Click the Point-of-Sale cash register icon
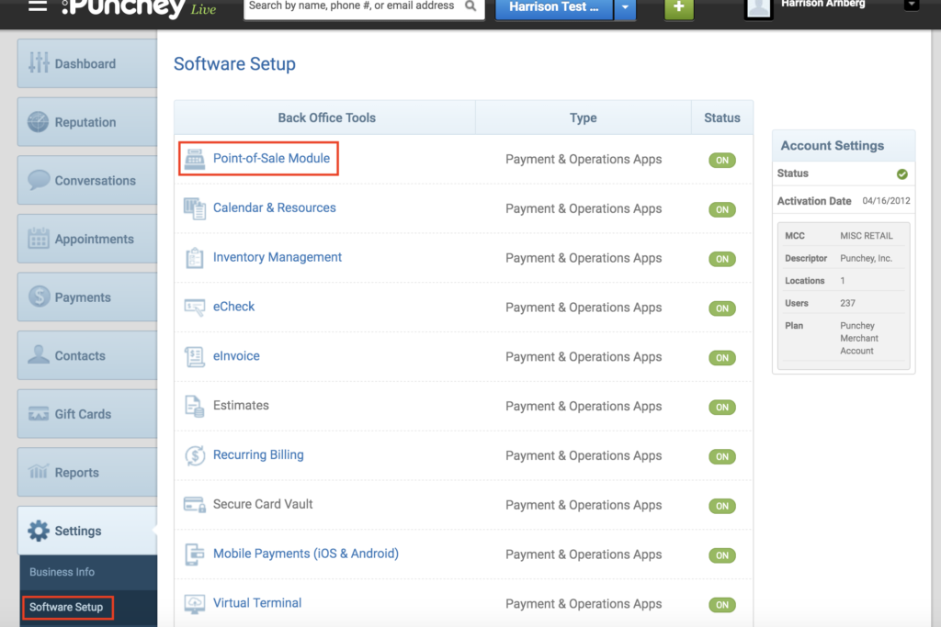This screenshot has width=941, height=627. click(195, 159)
